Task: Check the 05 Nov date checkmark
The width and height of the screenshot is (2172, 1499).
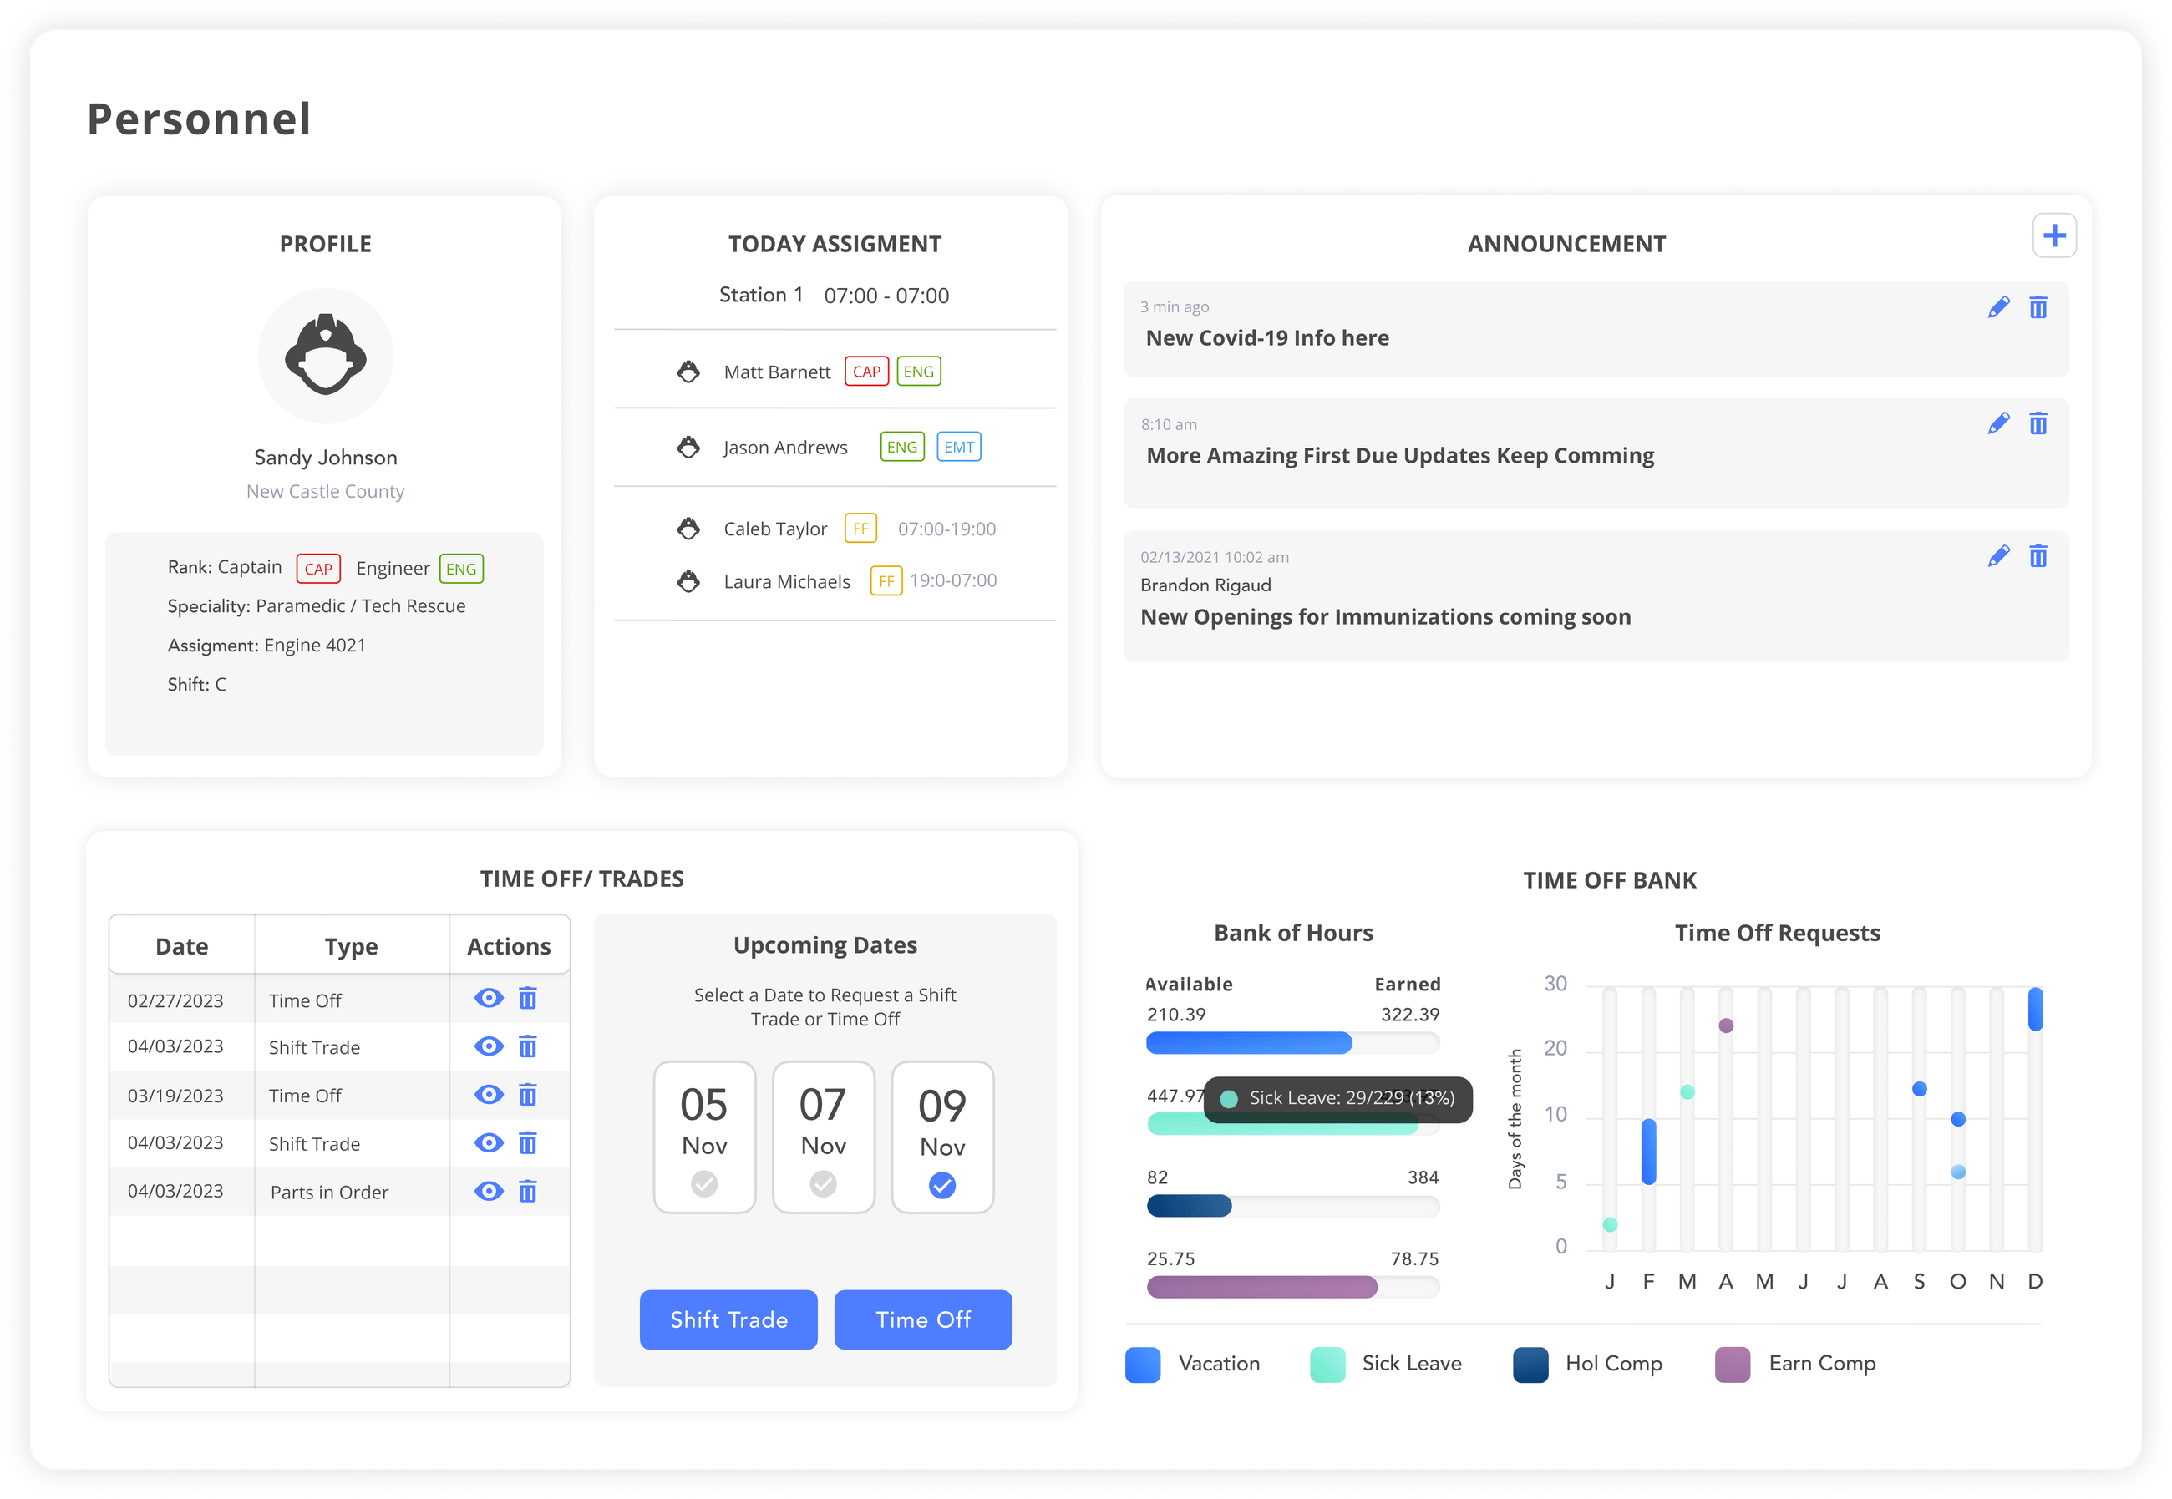Action: [703, 1184]
